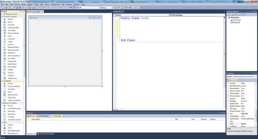
Task: Select the ToolTip control in Toolbox
Action: click(10, 73)
